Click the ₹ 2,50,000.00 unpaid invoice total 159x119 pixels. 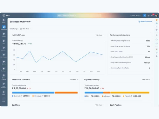[x=19, y=88]
